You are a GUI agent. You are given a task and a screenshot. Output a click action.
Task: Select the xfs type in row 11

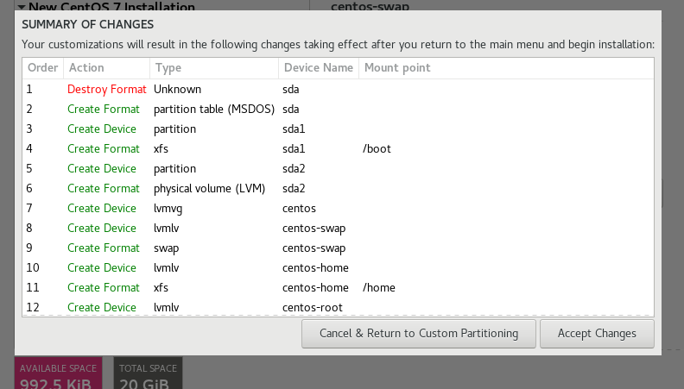pyautogui.click(x=161, y=288)
